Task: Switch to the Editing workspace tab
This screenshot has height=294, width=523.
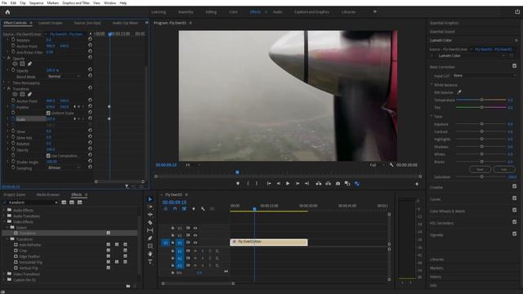Action: pos(211,12)
